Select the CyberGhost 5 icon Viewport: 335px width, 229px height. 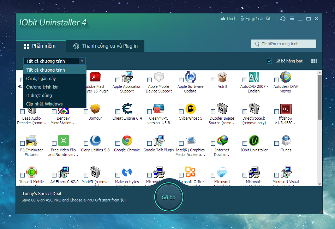[x=191, y=109]
